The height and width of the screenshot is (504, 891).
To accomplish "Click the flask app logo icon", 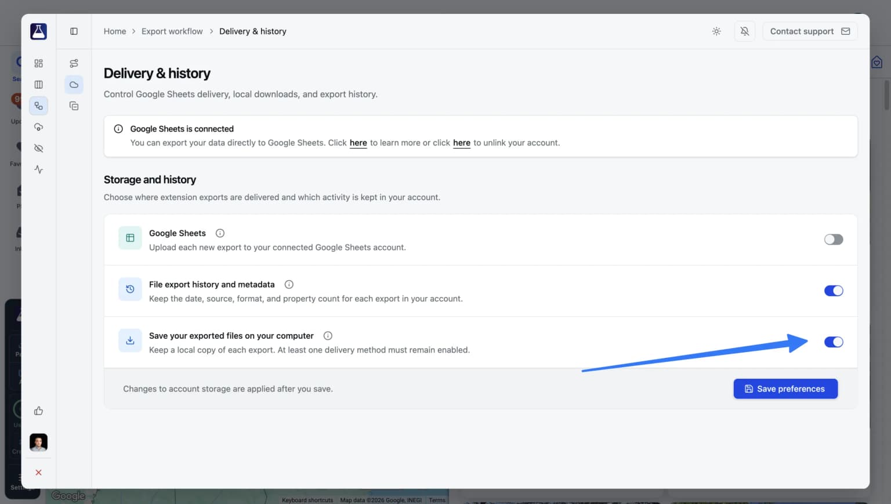I will (38, 31).
